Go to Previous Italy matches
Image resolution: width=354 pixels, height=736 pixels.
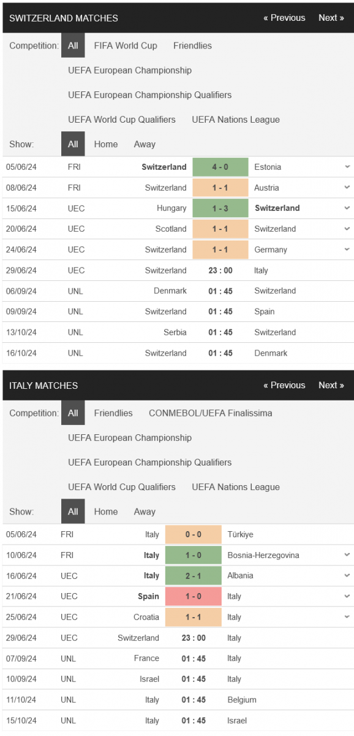tap(284, 385)
